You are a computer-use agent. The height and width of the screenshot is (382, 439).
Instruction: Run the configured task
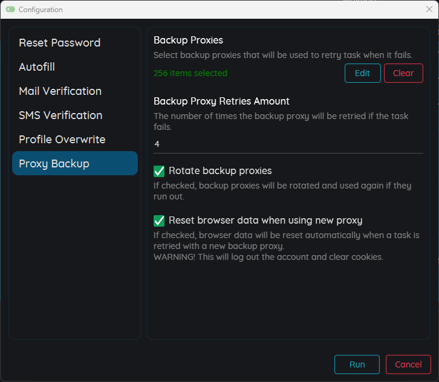(x=357, y=364)
